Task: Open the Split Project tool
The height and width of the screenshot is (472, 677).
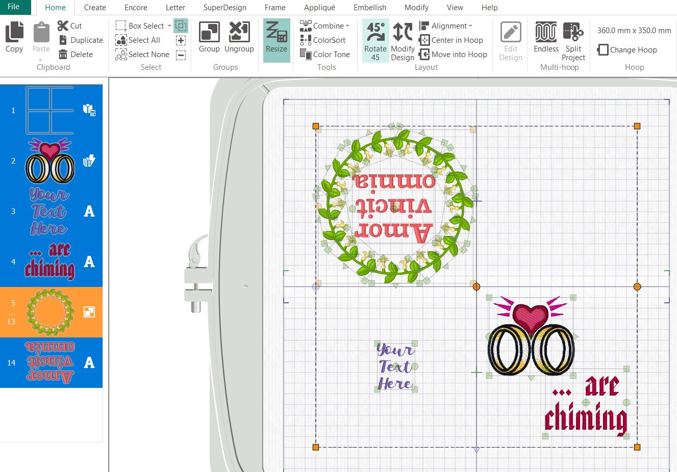Action: pos(573,41)
